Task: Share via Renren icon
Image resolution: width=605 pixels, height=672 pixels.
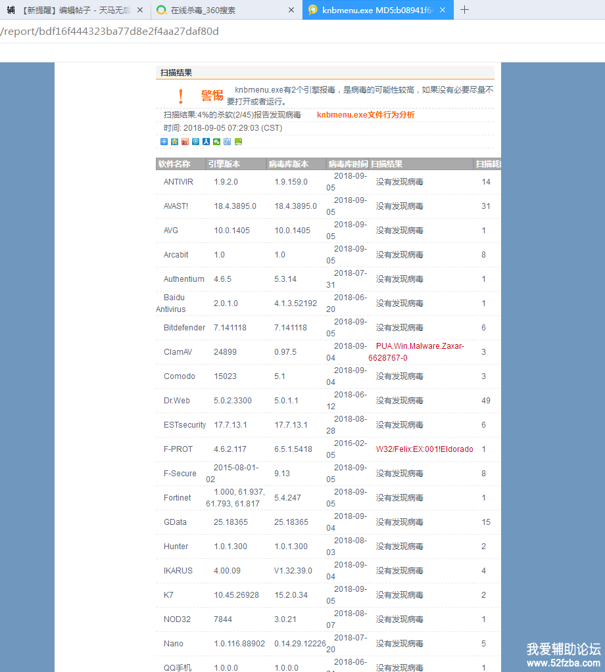Action: tap(206, 141)
